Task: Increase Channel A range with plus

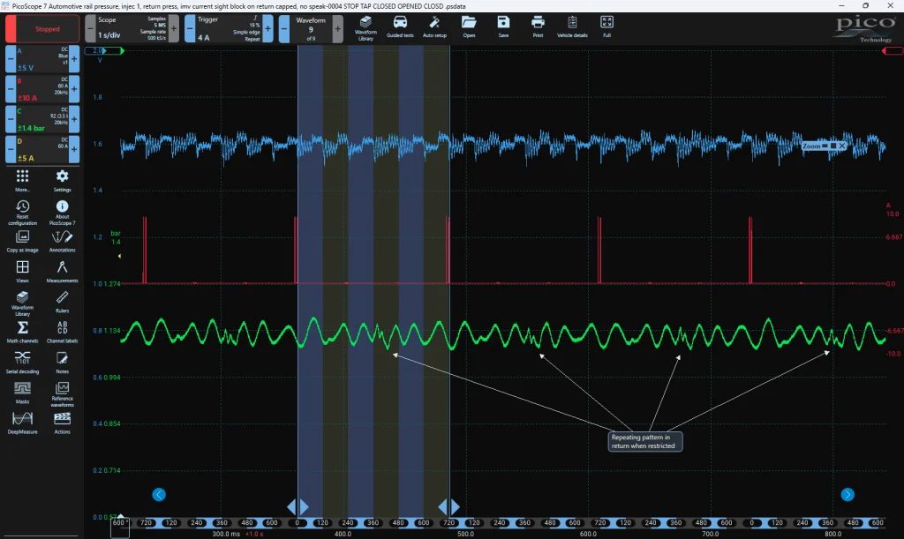Action: tap(74, 59)
